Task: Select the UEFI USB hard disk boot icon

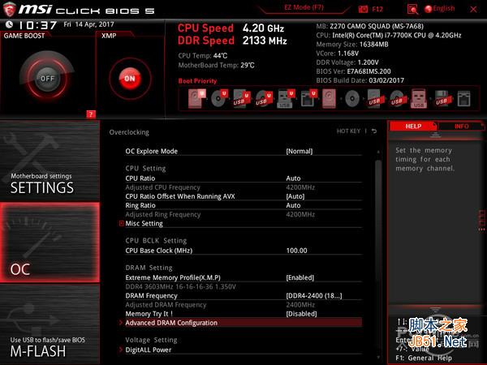Action: tap(242, 98)
